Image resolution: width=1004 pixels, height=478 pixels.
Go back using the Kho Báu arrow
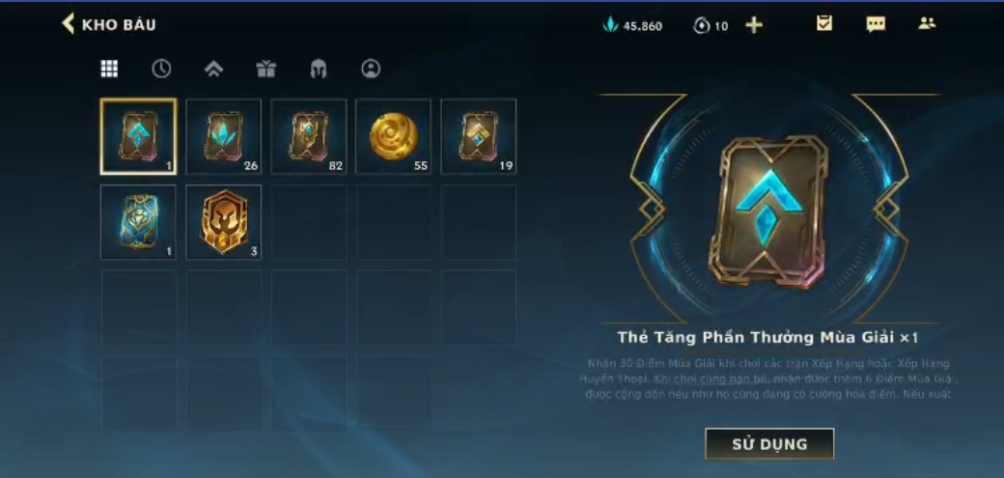[x=68, y=24]
